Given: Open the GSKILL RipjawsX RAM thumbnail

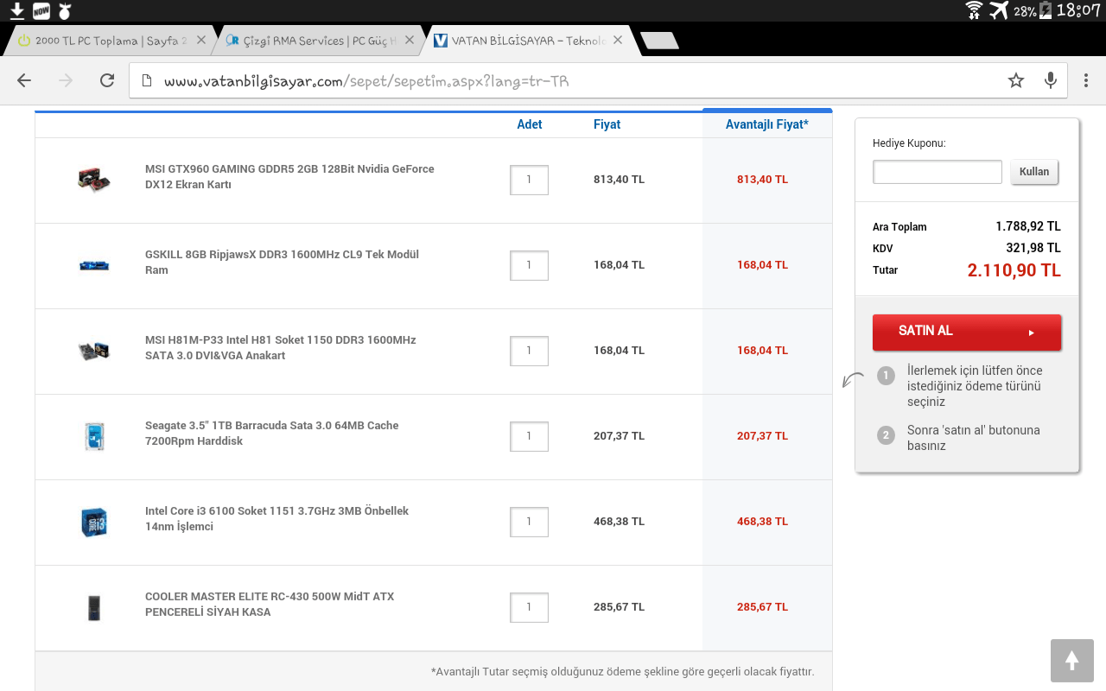Looking at the screenshot, I should pyautogui.click(x=94, y=265).
